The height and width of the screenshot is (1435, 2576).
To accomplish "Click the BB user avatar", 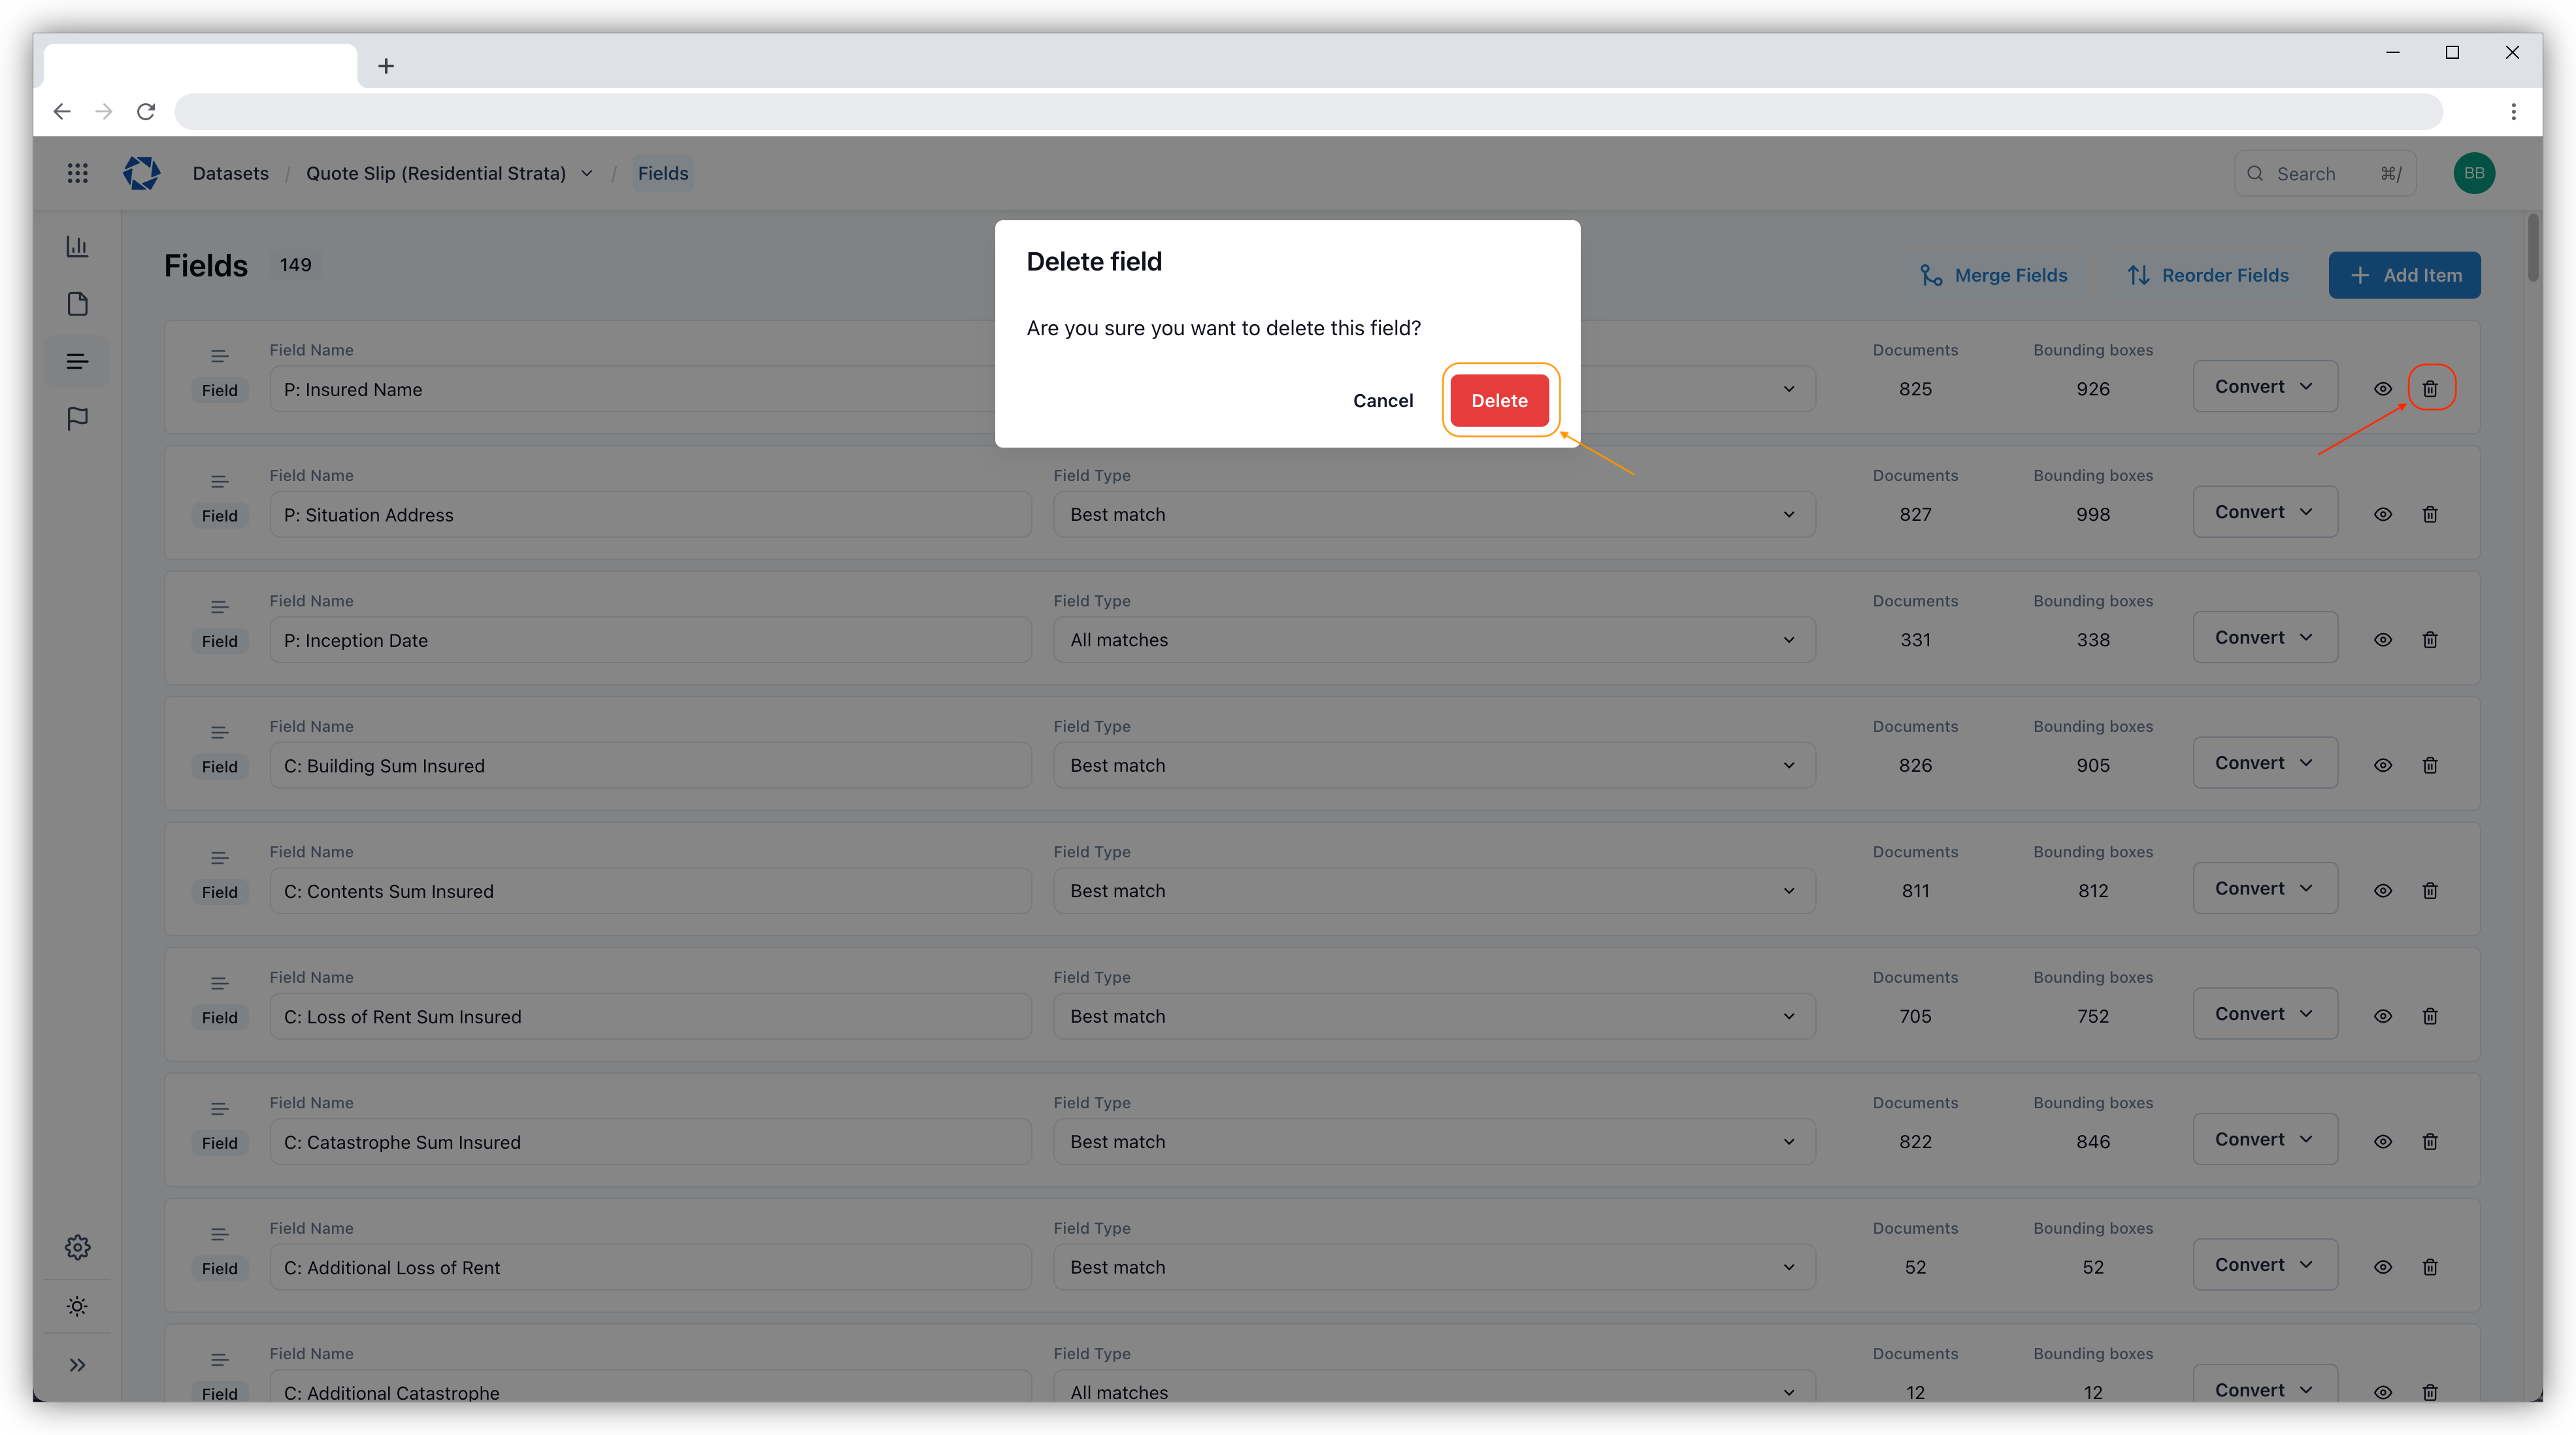I will click(2474, 173).
